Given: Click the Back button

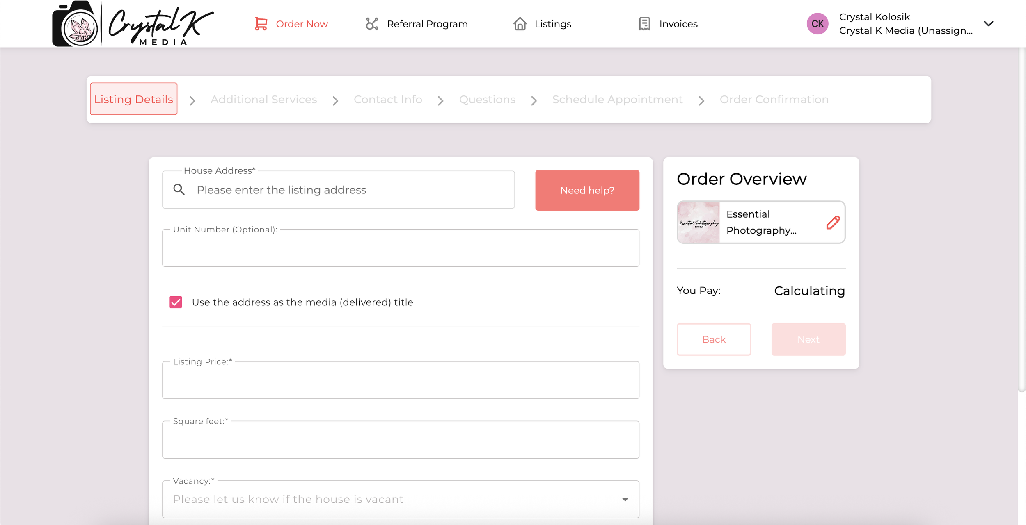Looking at the screenshot, I should pyautogui.click(x=713, y=339).
